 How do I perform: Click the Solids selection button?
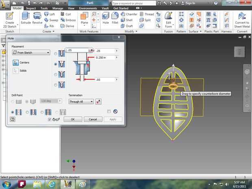pos(15,71)
